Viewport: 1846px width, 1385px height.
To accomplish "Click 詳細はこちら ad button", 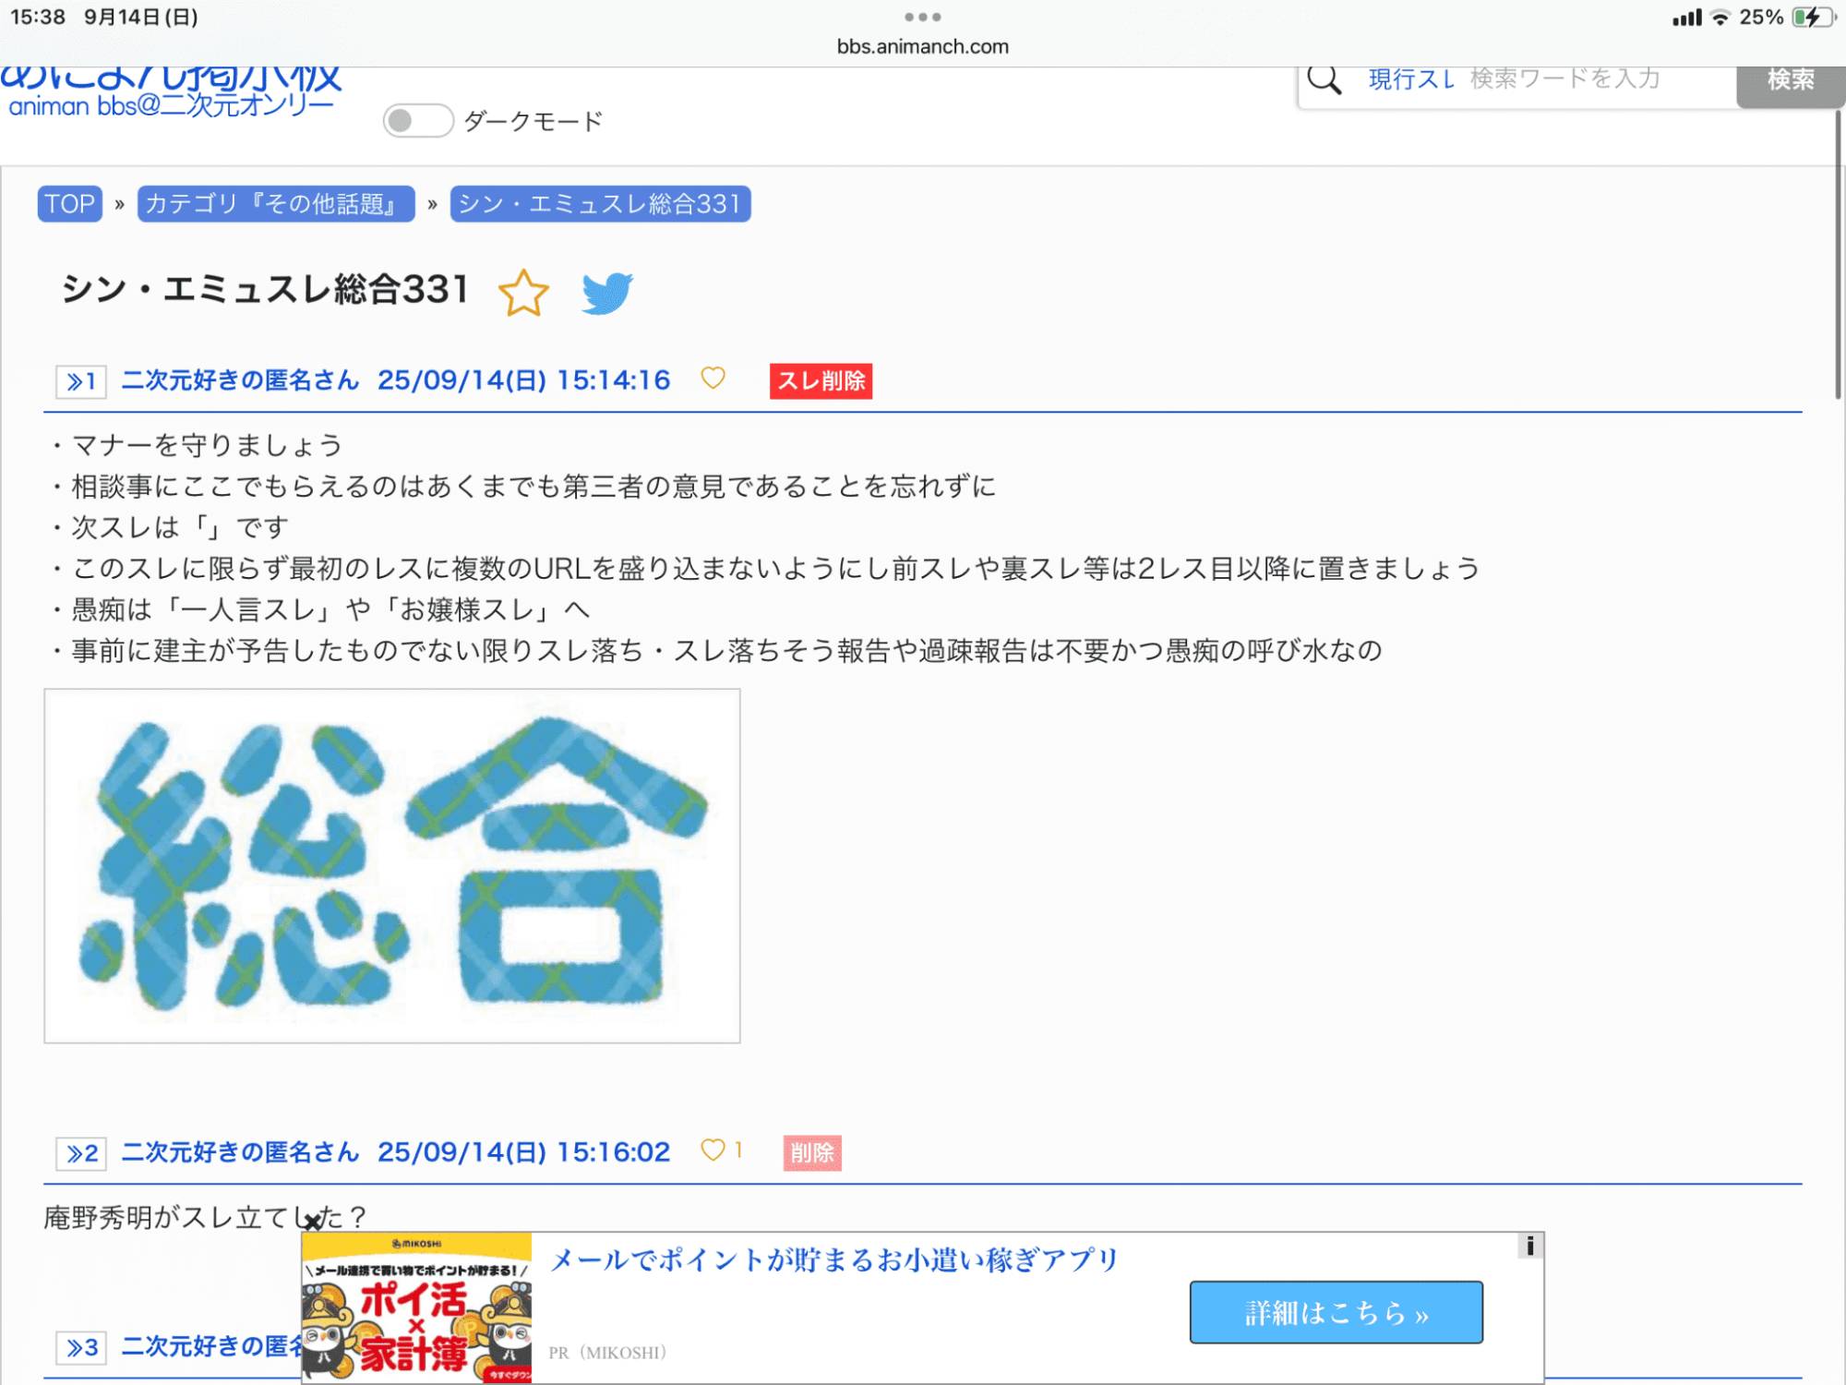I will [1336, 1312].
